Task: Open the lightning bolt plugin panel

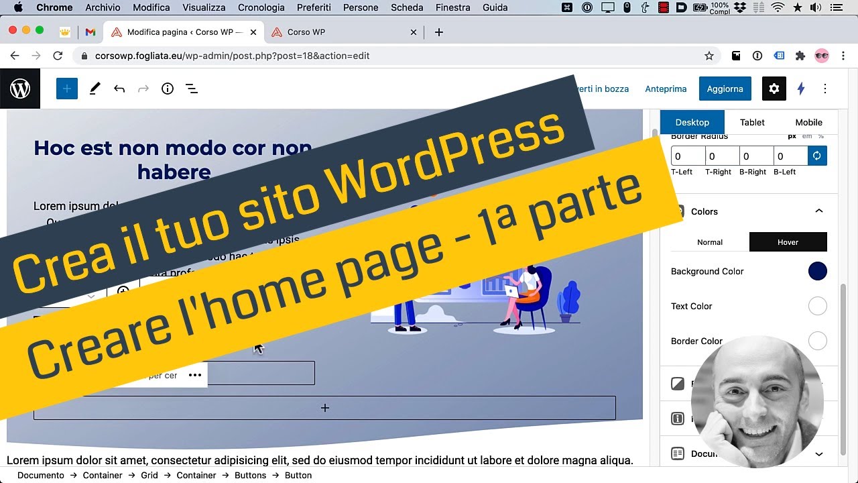Action: 800,89
